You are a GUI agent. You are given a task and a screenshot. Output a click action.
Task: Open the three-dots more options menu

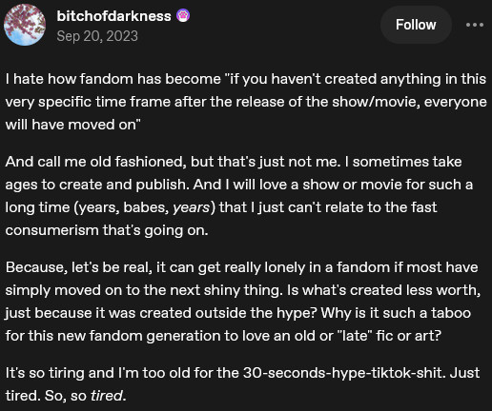pyautogui.click(x=475, y=25)
